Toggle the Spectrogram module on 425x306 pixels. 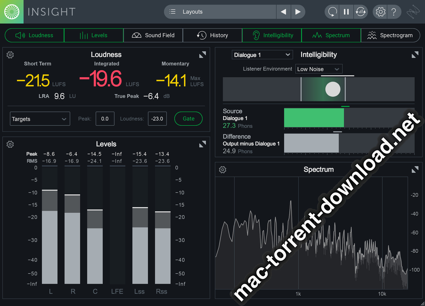(x=390, y=36)
